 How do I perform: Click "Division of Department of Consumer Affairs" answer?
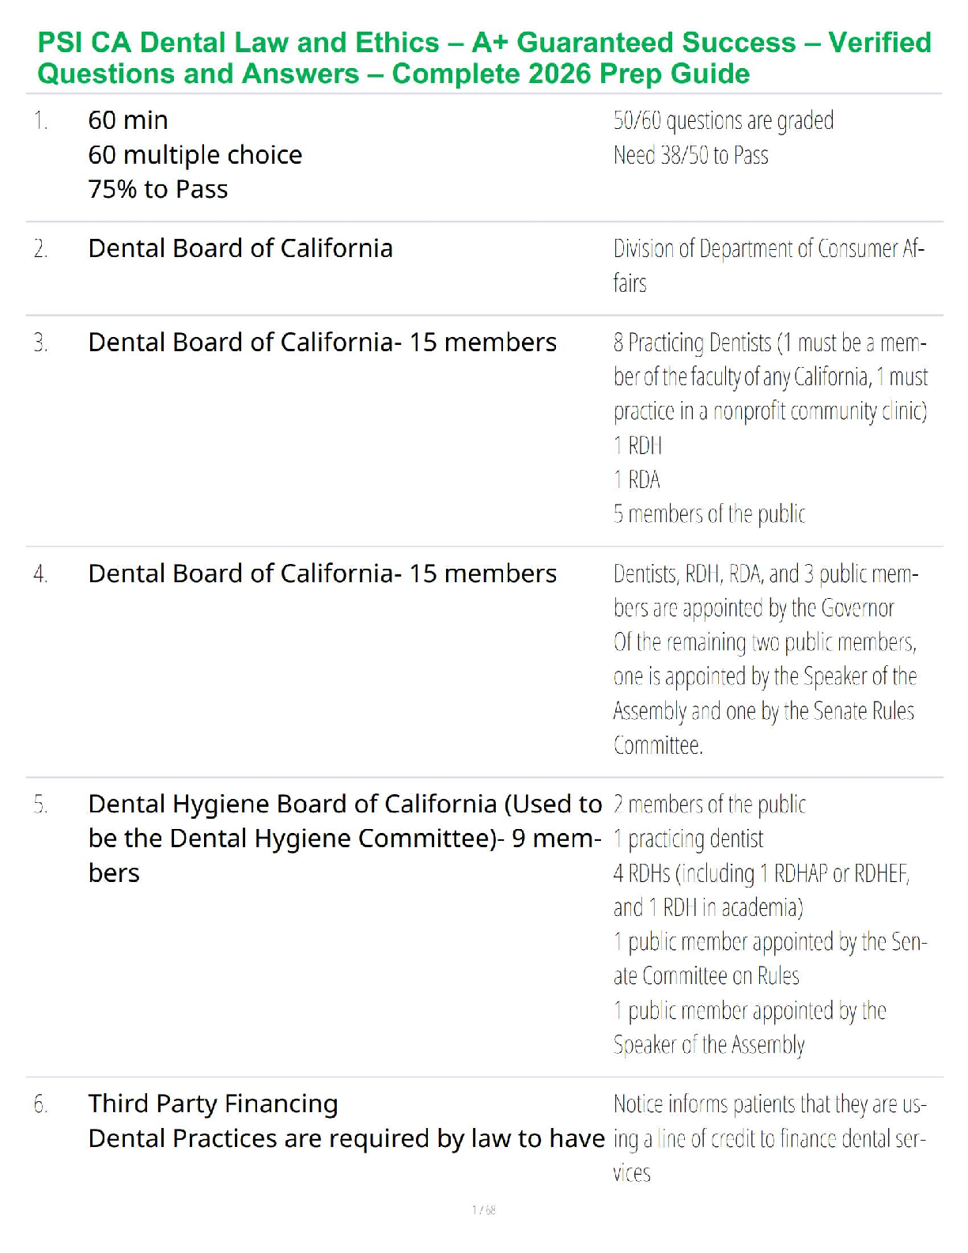pyautogui.click(x=768, y=265)
